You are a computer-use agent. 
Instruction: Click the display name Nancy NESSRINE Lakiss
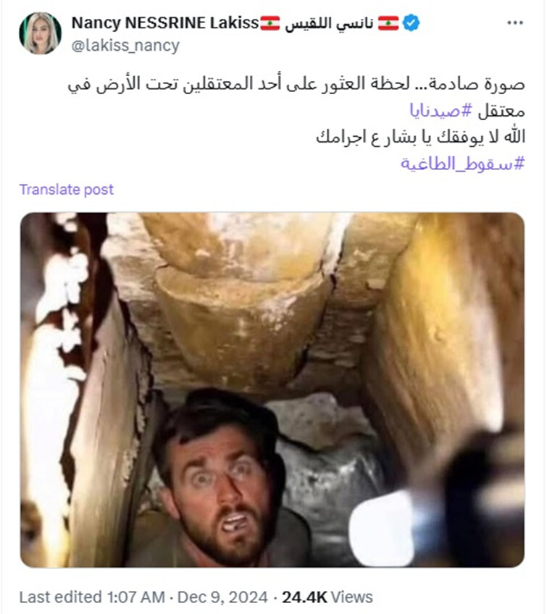[x=165, y=23]
